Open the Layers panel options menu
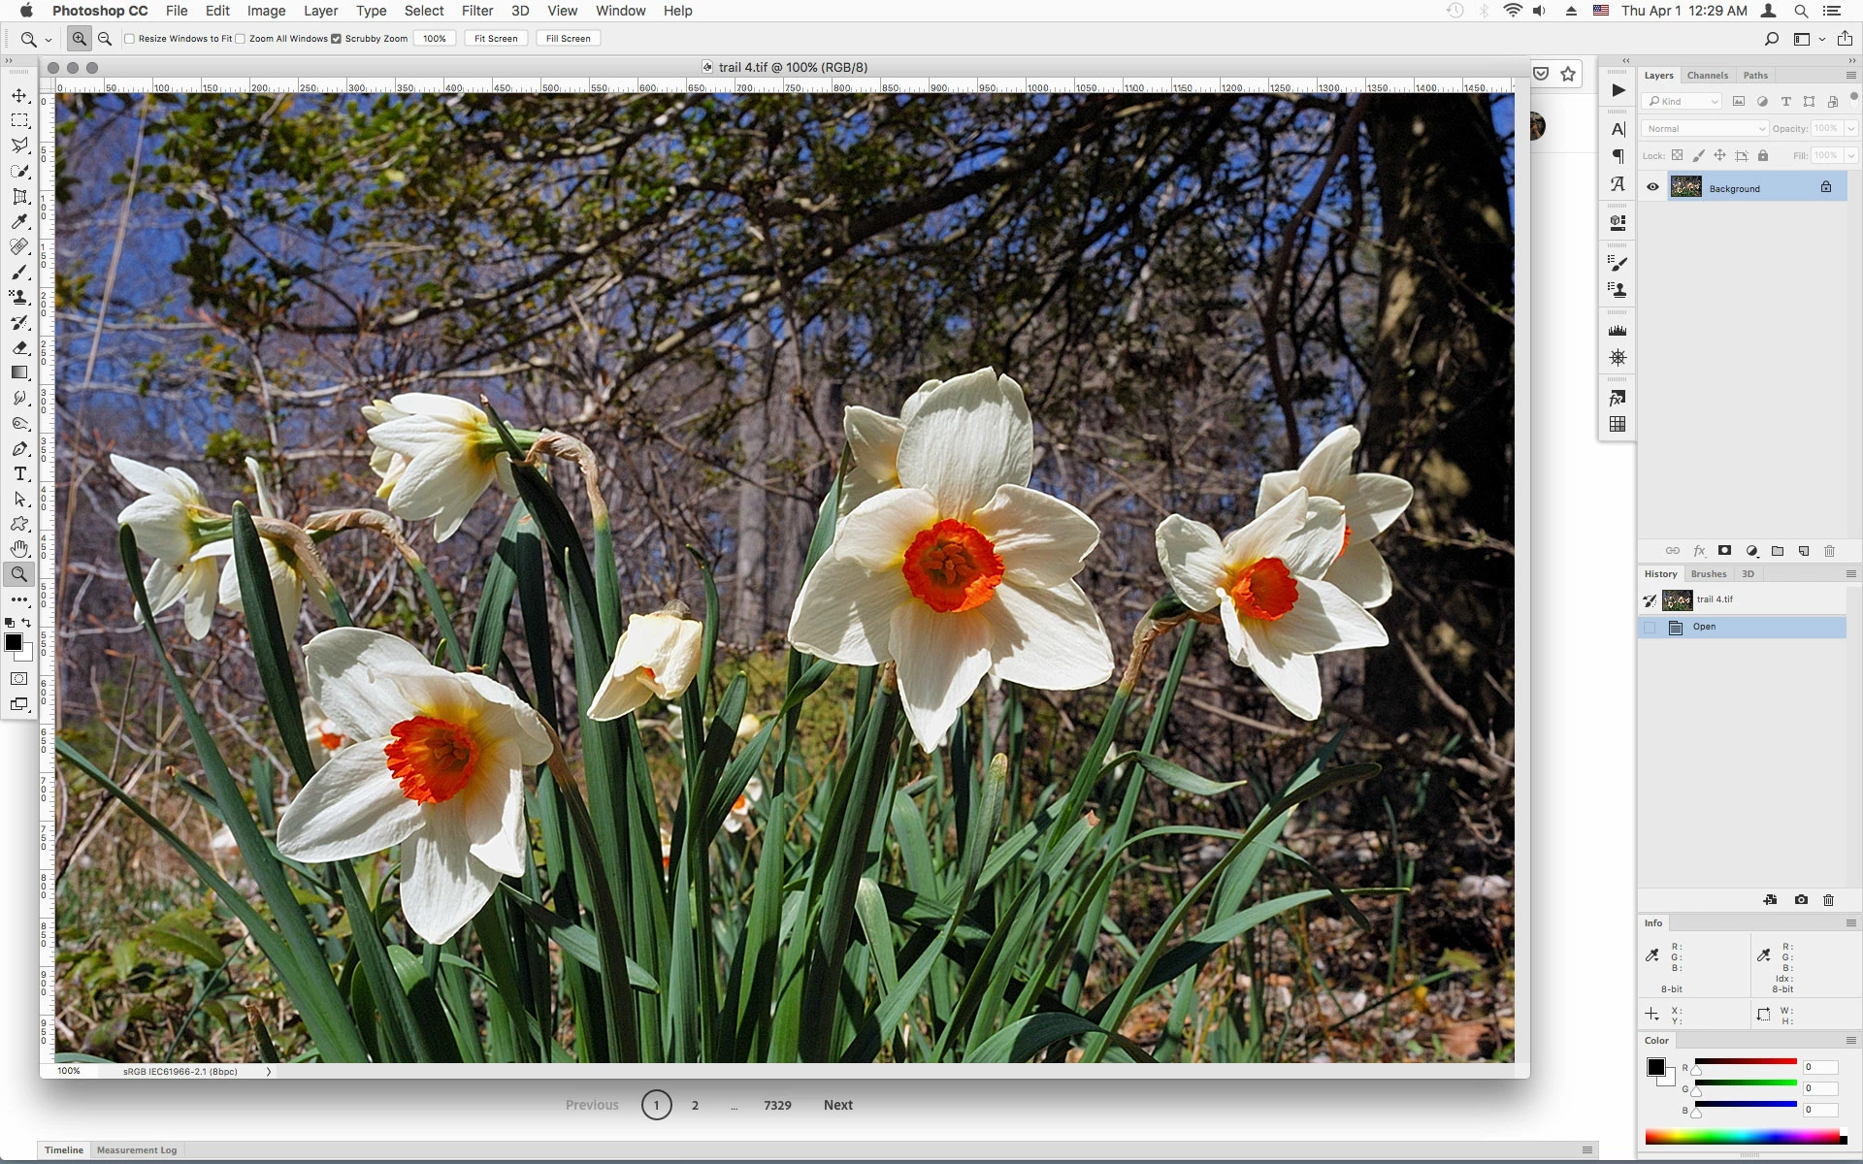 pos(1850,75)
